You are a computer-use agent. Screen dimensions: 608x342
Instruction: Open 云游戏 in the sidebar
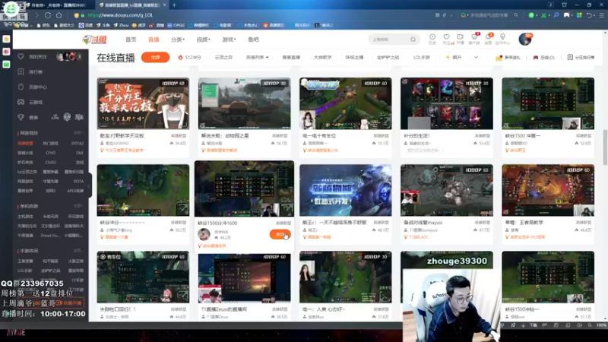coord(30,102)
